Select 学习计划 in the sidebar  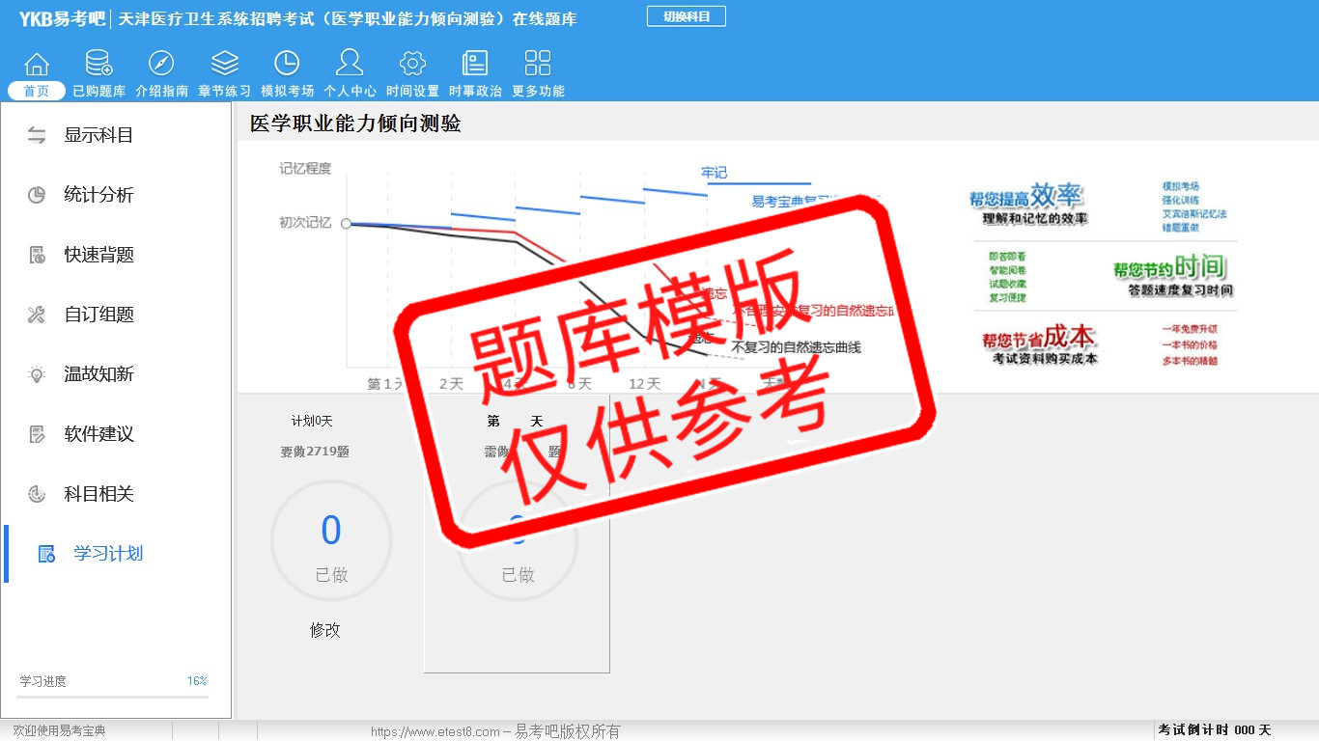107,554
